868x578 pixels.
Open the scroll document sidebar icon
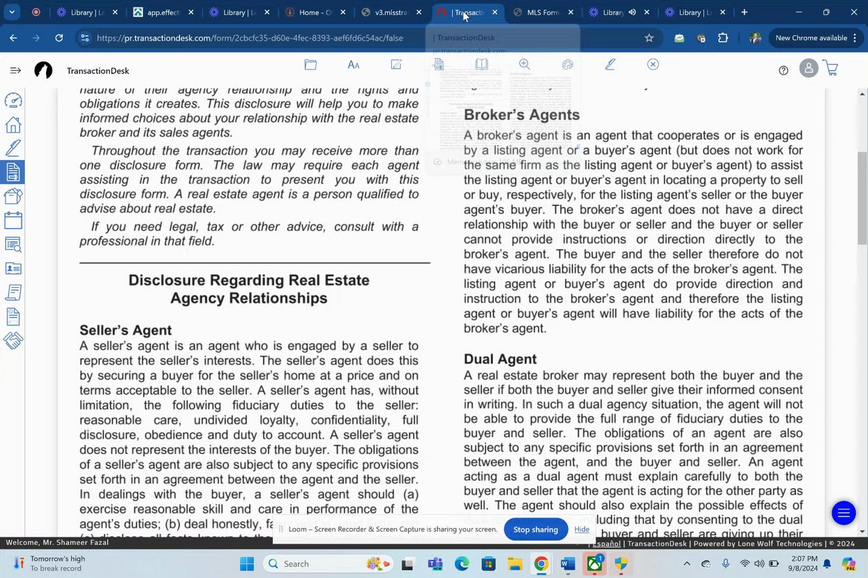pos(13,292)
